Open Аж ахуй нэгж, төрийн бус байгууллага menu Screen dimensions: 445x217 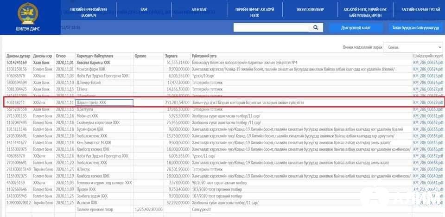click(x=366, y=12)
